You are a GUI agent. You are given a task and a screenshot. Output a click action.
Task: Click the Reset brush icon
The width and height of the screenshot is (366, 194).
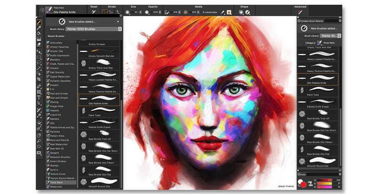pos(94,12)
